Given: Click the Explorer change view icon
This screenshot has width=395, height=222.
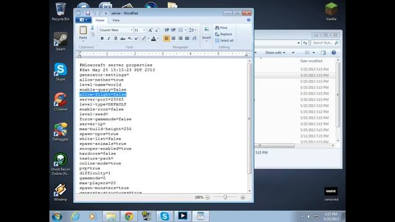Looking at the screenshot, I should (307, 52).
